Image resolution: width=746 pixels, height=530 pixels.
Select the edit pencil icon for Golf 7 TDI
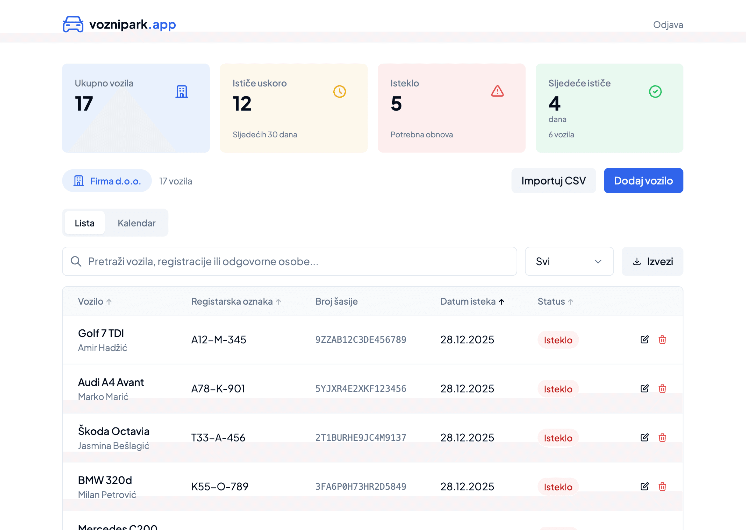[x=644, y=340]
